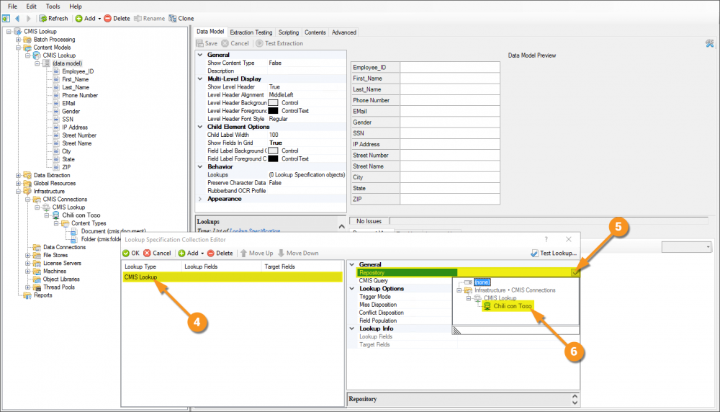Screen dimensions: 720x412
Task: Click the Object Libraries folder icon
Action: click(37, 279)
